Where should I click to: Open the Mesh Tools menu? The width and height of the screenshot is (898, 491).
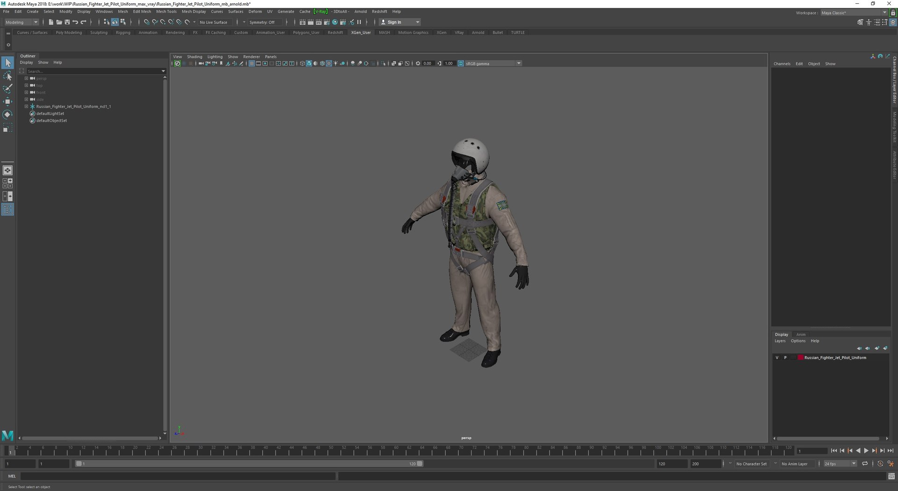167,12
